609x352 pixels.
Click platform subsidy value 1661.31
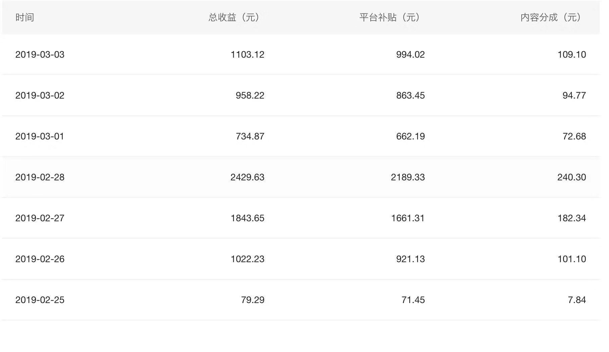click(x=408, y=218)
